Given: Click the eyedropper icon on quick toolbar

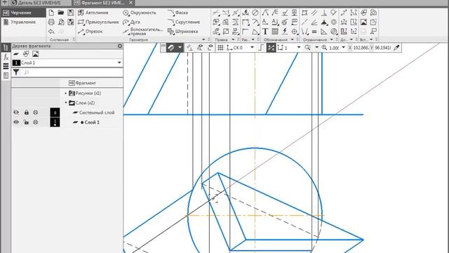Looking at the screenshot, I should [396, 48].
